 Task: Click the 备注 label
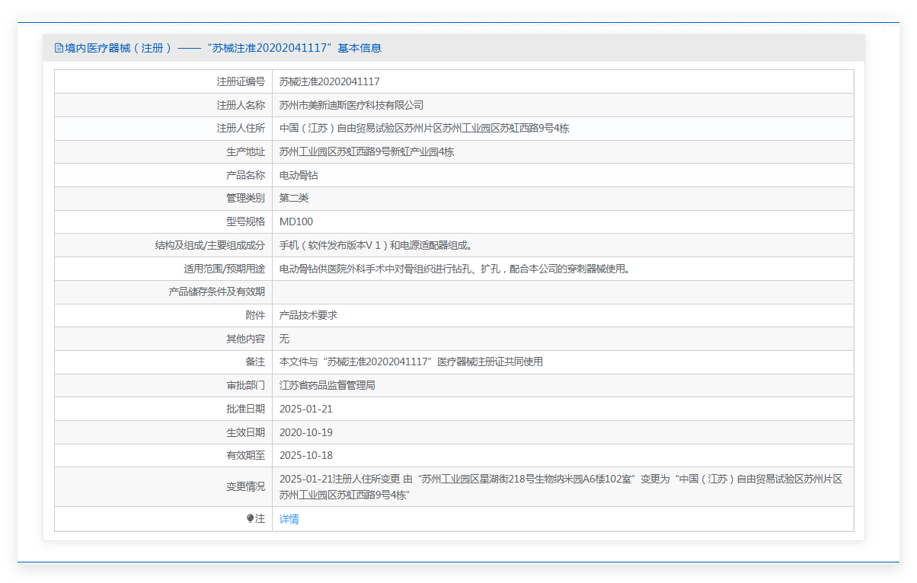(x=255, y=362)
